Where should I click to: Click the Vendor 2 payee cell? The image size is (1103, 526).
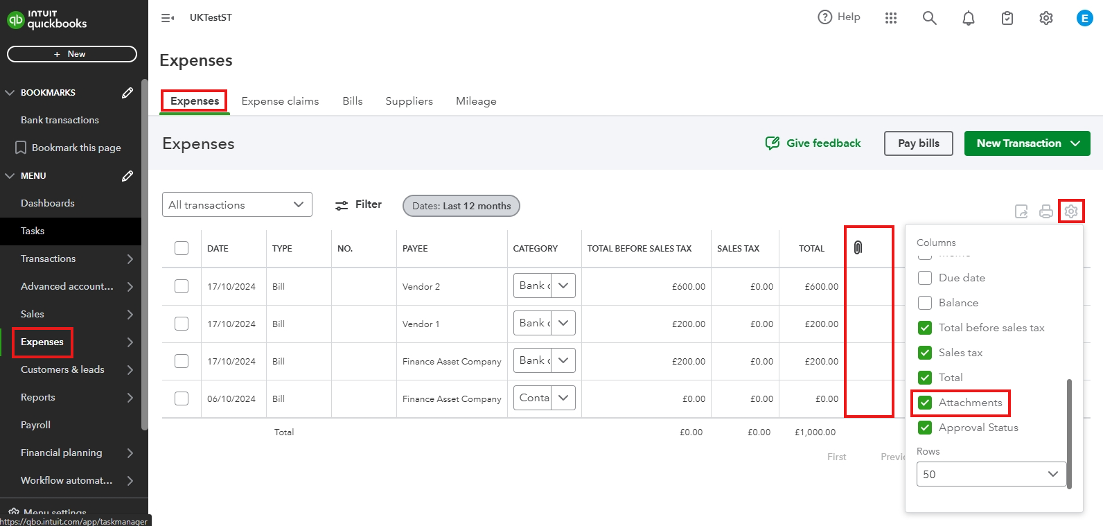point(421,286)
